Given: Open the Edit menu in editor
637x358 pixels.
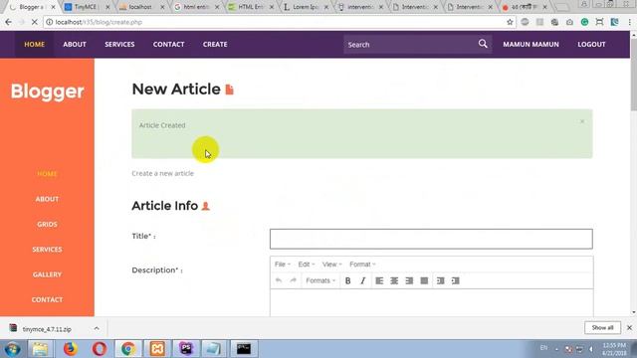Looking at the screenshot, I should click(307, 265).
